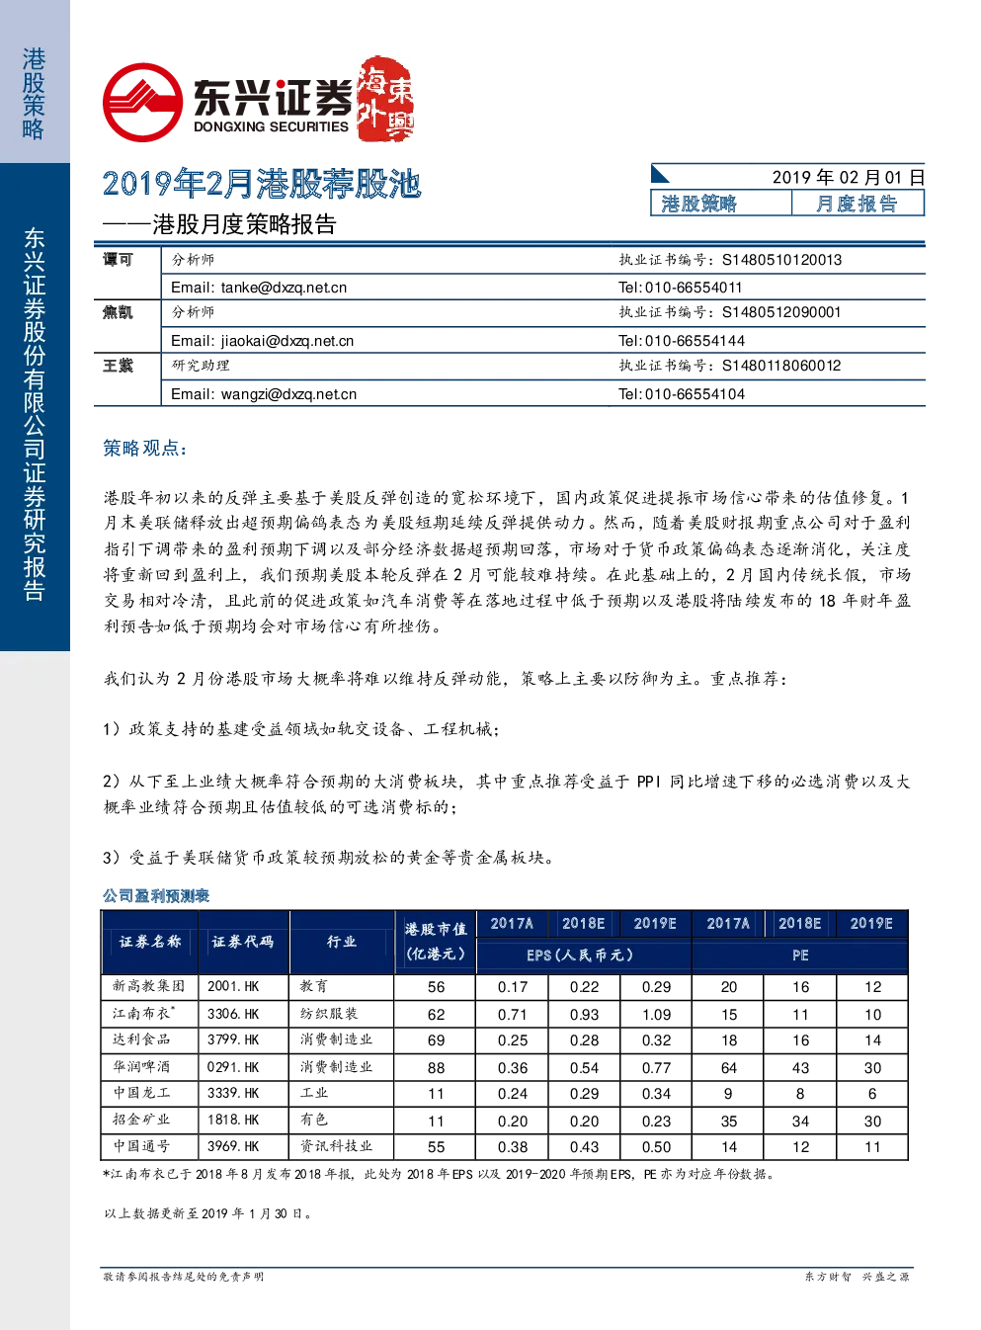
Task: Click sidebar text 东兴证券股份有限公司证券研究报告
Action: coord(35,414)
